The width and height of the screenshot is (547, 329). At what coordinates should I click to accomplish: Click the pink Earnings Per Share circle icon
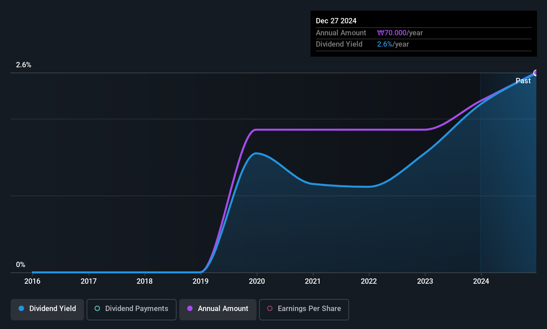coord(270,308)
